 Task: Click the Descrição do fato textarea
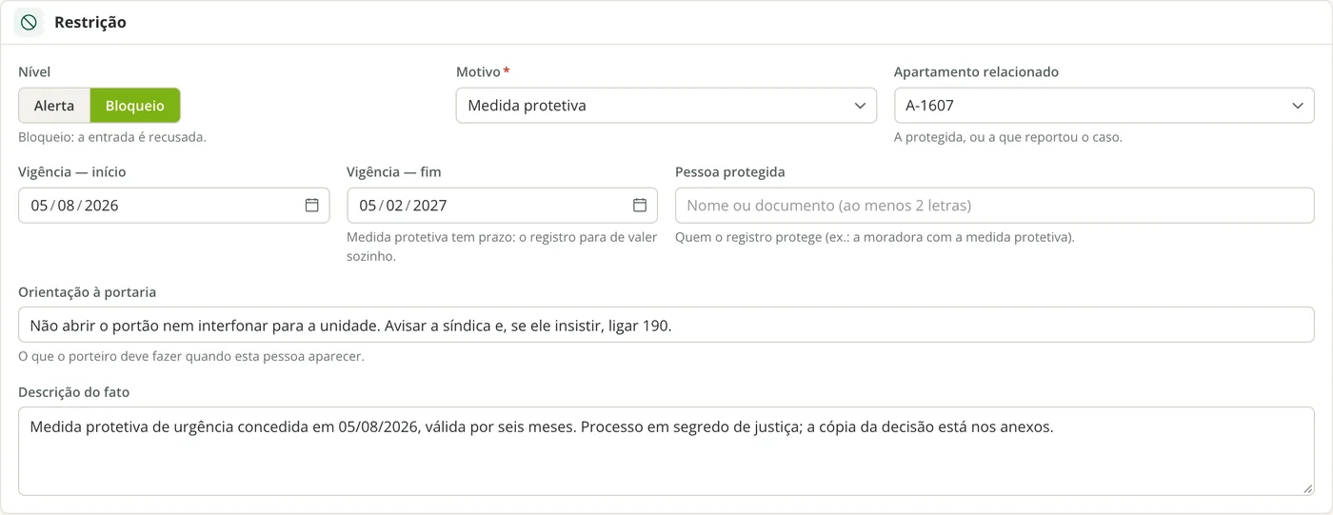coord(666,451)
